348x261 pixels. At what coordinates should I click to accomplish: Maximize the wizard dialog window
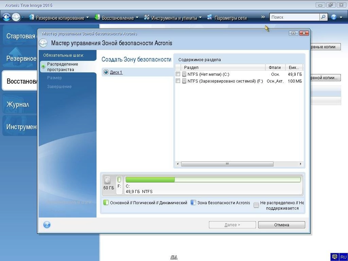[293, 33]
